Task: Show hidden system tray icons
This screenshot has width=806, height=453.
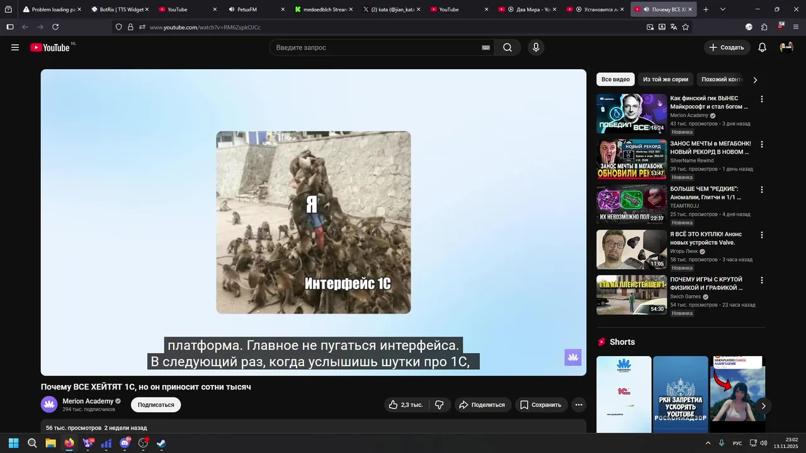Action: point(708,443)
